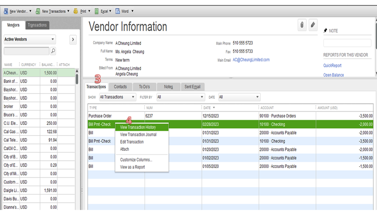Click the Amount (USD) column header

(345, 108)
